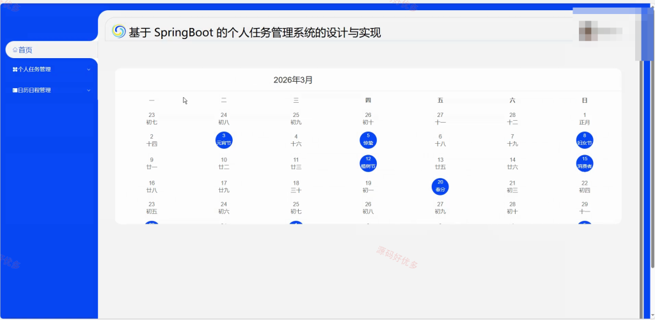The width and height of the screenshot is (655, 320).
Task: Click date 23 labeled 初五
Action: (x=152, y=208)
